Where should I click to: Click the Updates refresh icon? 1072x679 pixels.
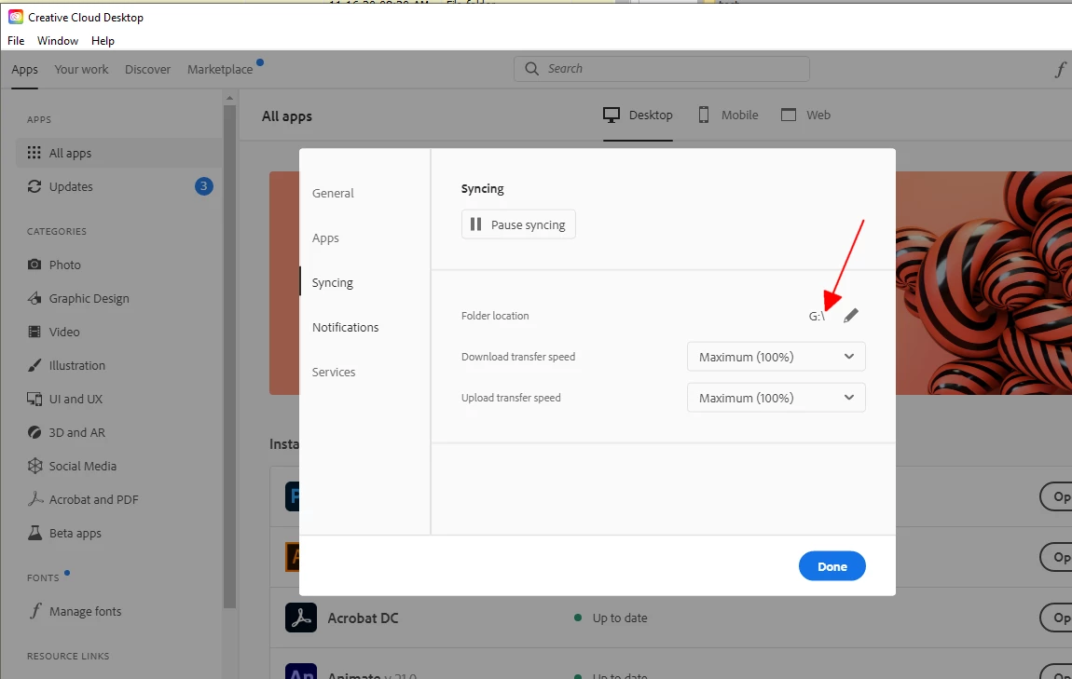pos(34,186)
